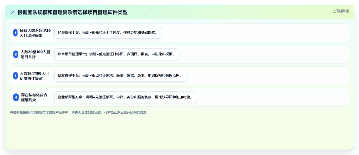This screenshot has height=155, width=359.
Task: Select the condition 人数20至100人且项目并行
Action: coord(36,54)
